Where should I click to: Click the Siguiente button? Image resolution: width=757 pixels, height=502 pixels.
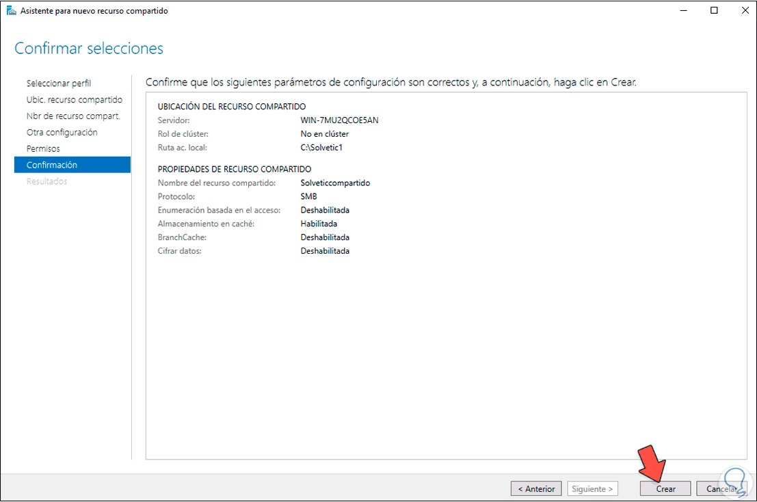pos(592,488)
